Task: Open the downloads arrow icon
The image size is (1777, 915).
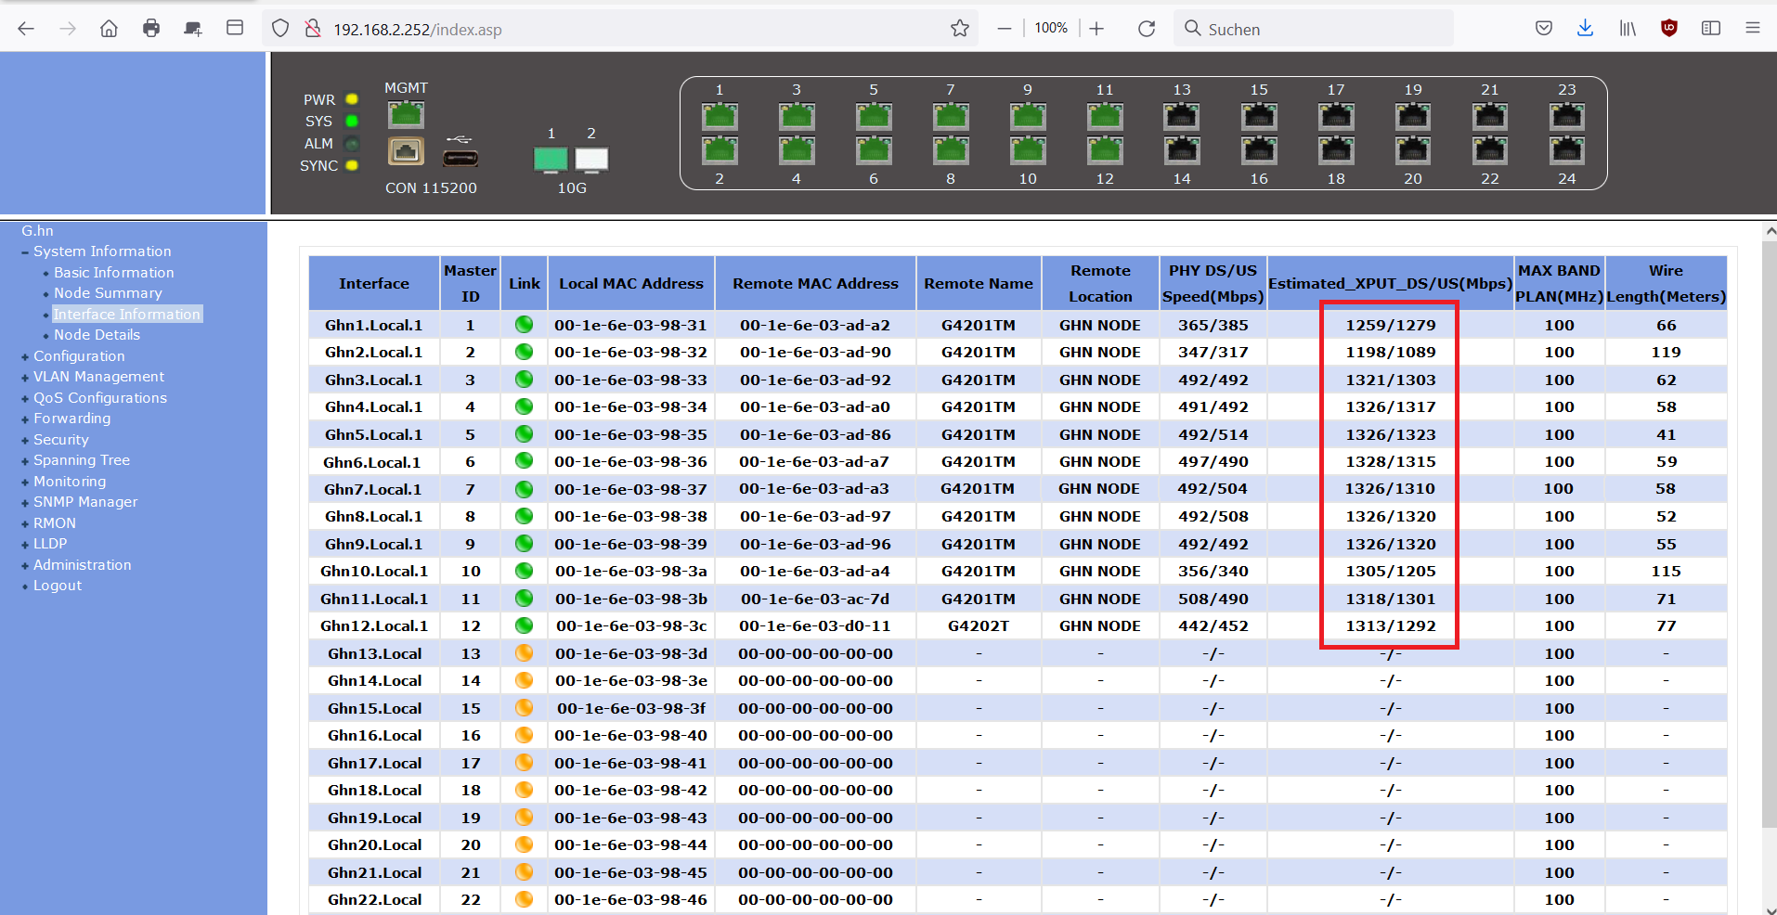Action: (1585, 29)
